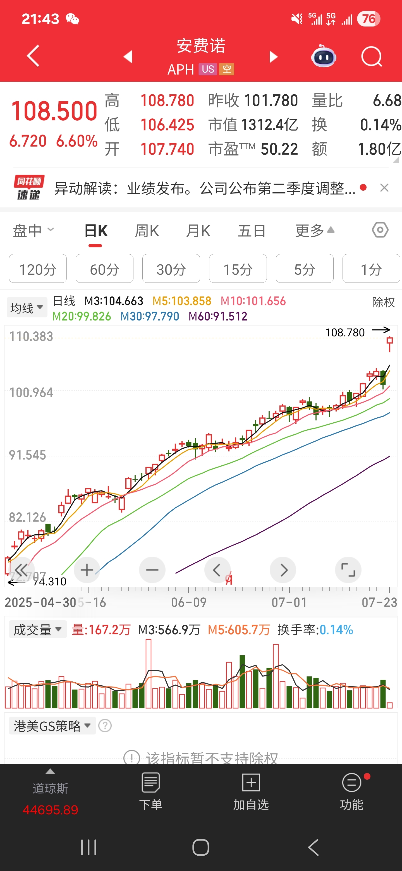Zoom out chart with minus button
402x871 pixels.
coord(152,570)
